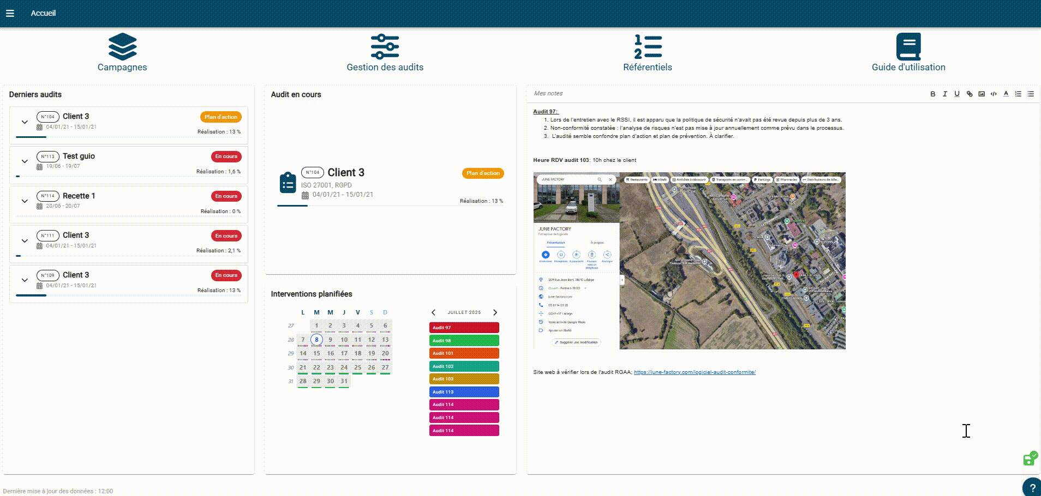The width and height of the screenshot is (1041, 496).
Task: Open the june-factory.com website link
Action: point(694,372)
